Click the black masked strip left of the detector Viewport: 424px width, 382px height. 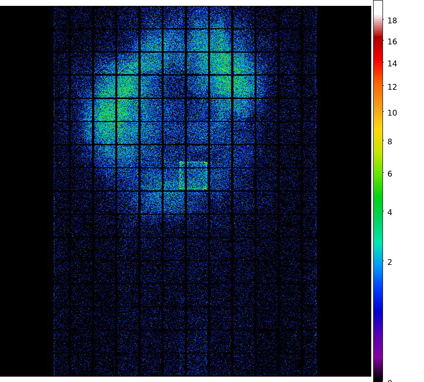point(26,195)
